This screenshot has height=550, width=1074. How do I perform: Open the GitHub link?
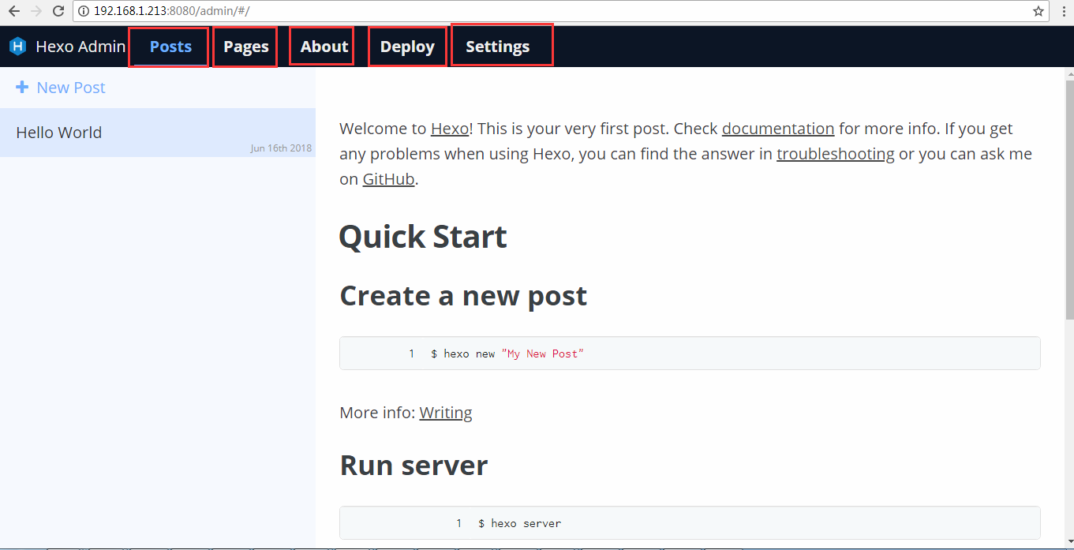(388, 179)
